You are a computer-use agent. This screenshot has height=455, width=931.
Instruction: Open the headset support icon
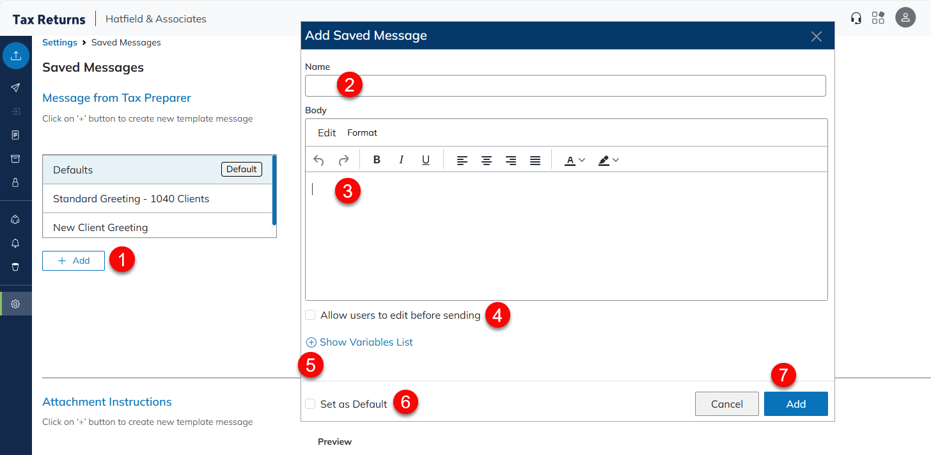tap(856, 18)
